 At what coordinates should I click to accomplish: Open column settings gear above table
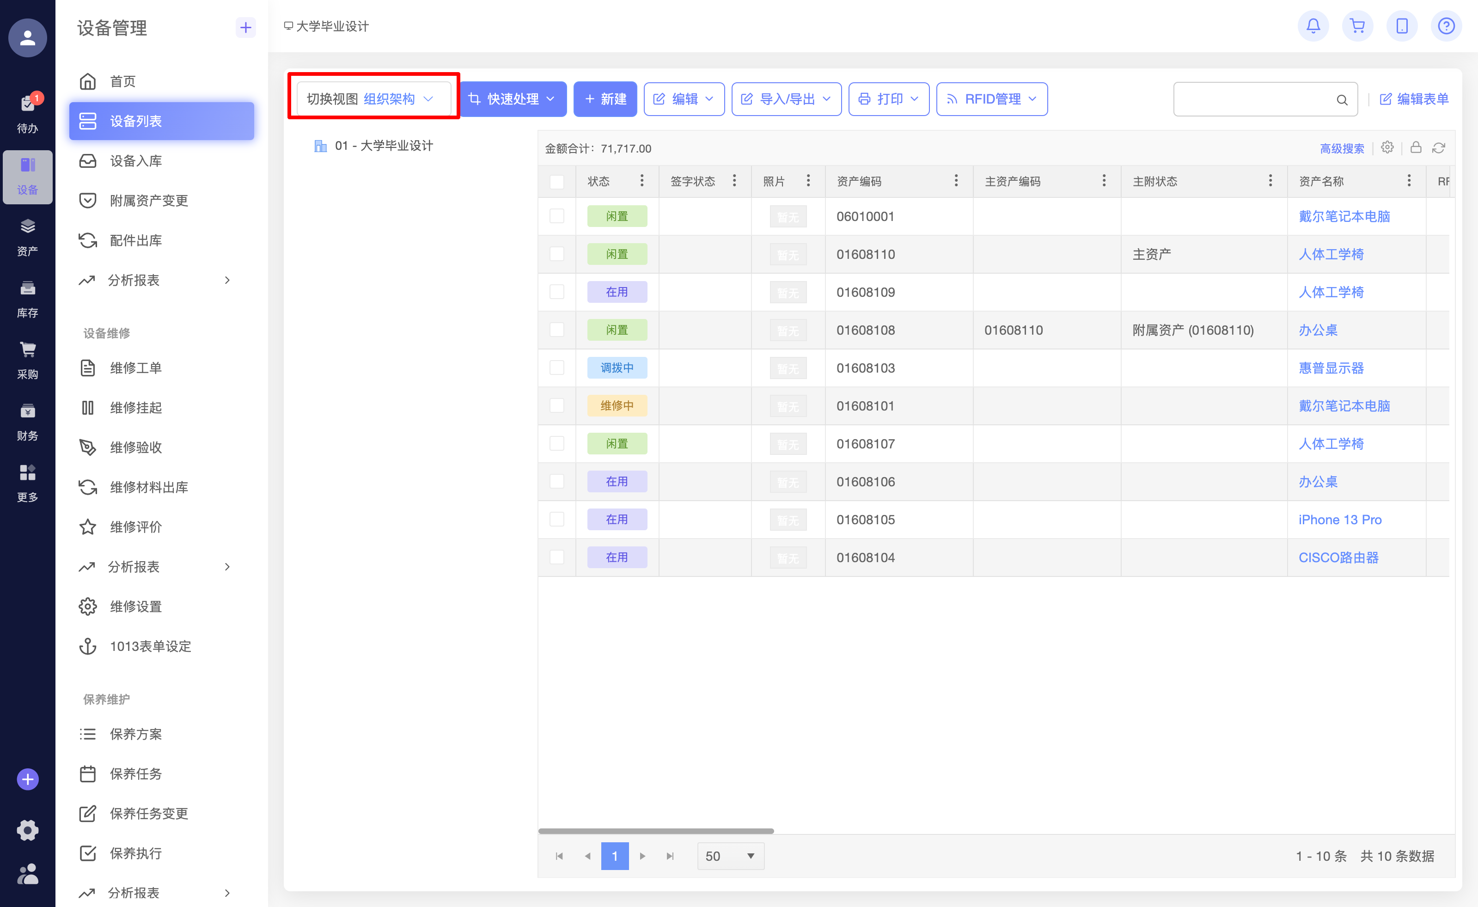(1387, 147)
